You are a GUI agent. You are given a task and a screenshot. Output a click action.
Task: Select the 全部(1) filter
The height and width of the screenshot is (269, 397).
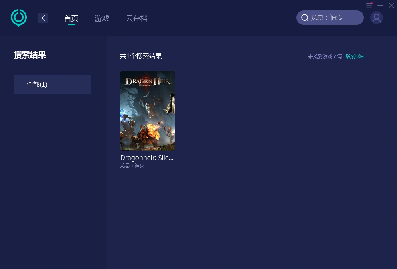click(x=53, y=84)
